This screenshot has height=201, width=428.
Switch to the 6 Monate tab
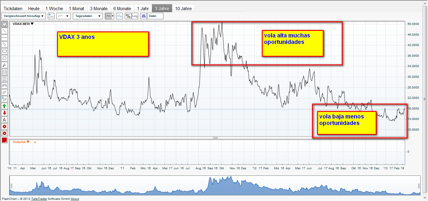tap(122, 9)
